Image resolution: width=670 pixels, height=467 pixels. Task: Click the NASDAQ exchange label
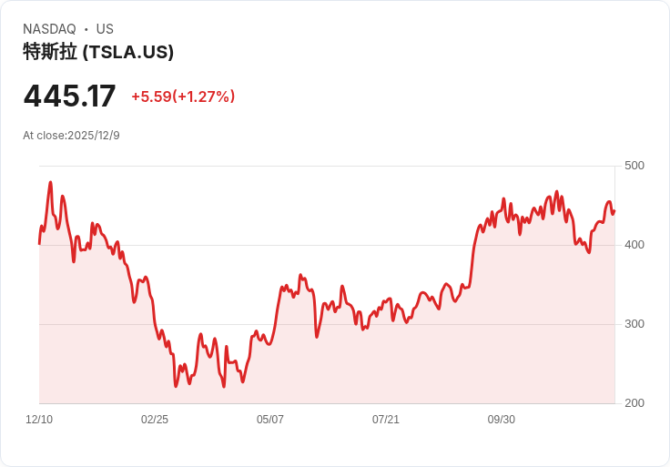[x=49, y=29]
